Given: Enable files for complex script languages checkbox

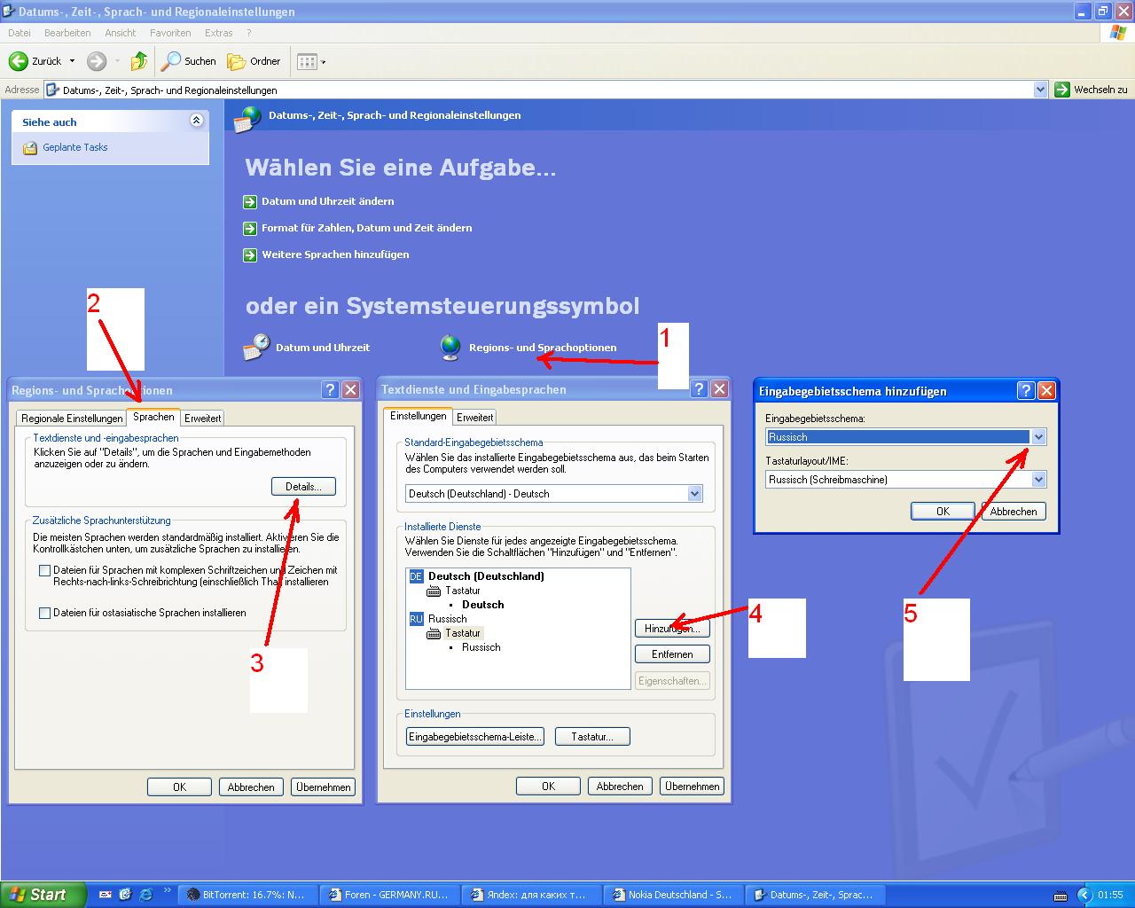Looking at the screenshot, I should [44, 571].
